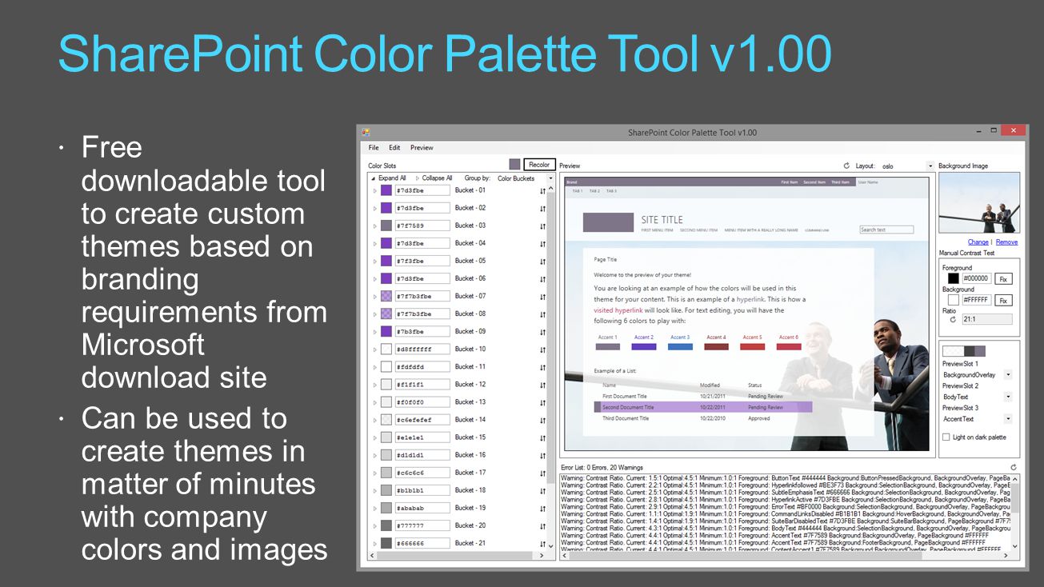Expand the Bucket - 11 row

click(x=374, y=367)
